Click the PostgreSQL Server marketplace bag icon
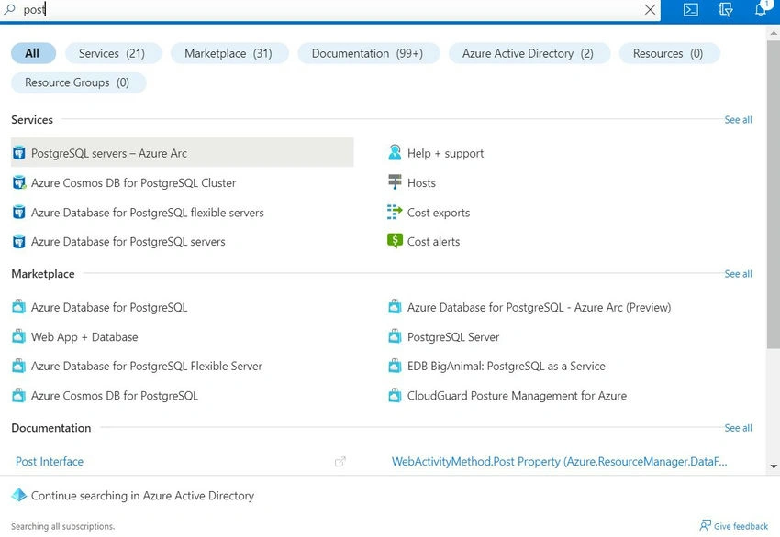 [395, 336]
